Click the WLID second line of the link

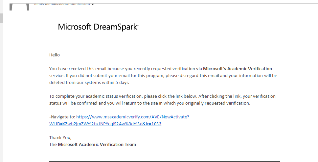[x=105, y=124]
